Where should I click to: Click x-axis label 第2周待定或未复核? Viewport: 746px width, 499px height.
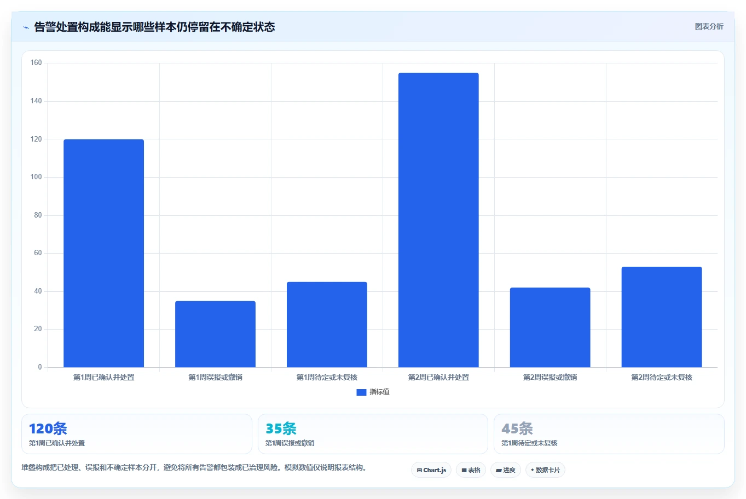pos(662,377)
